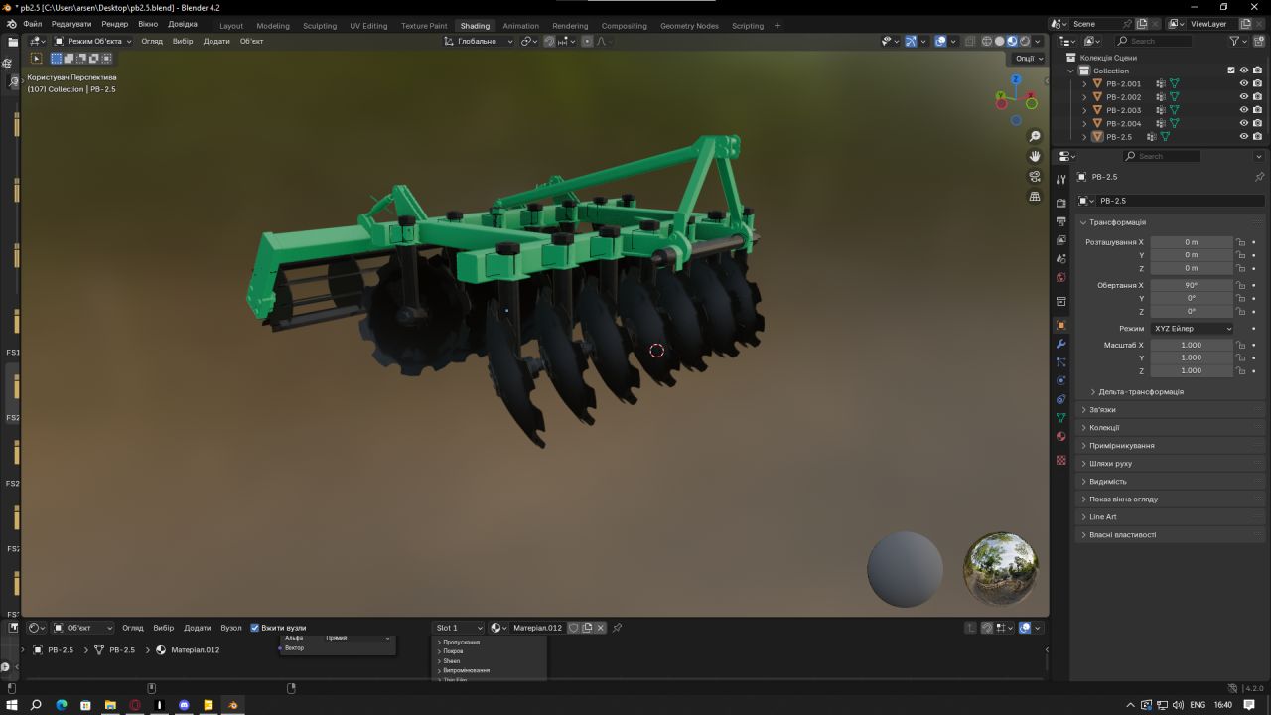This screenshot has height=715, width=1271.
Task: Toggle gizmo display button in viewport header
Action: [911, 41]
